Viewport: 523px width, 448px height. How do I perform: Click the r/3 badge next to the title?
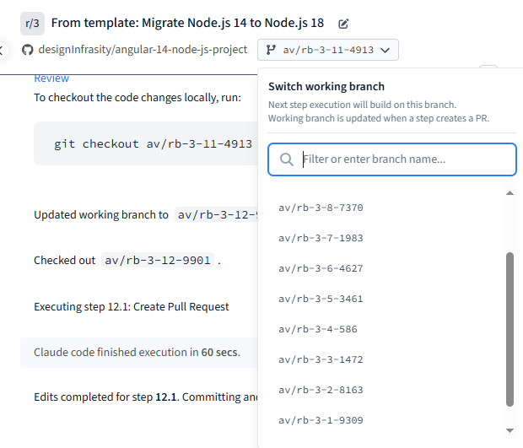click(x=32, y=23)
